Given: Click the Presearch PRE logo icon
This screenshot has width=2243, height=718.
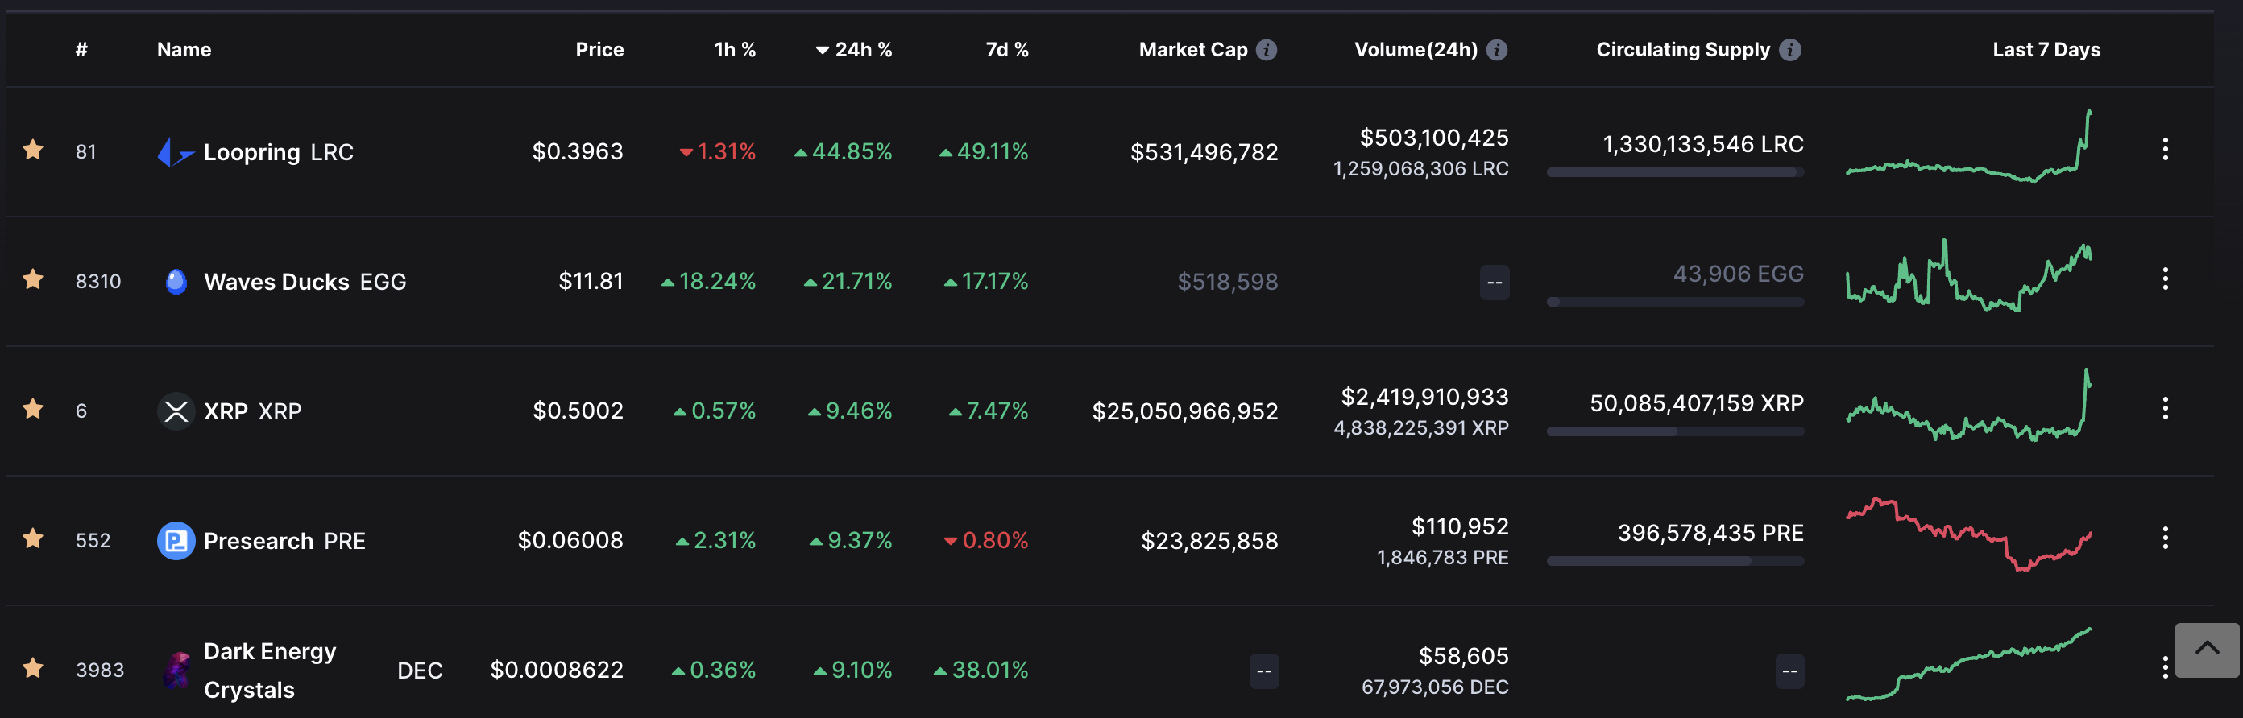Looking at the screenshot, I should pyautogui.click(x=176, y=540).
